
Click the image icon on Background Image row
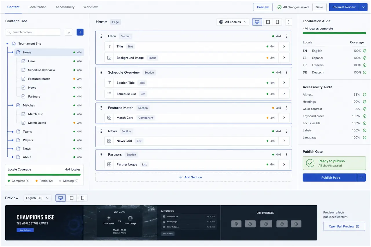coord(109,58)
